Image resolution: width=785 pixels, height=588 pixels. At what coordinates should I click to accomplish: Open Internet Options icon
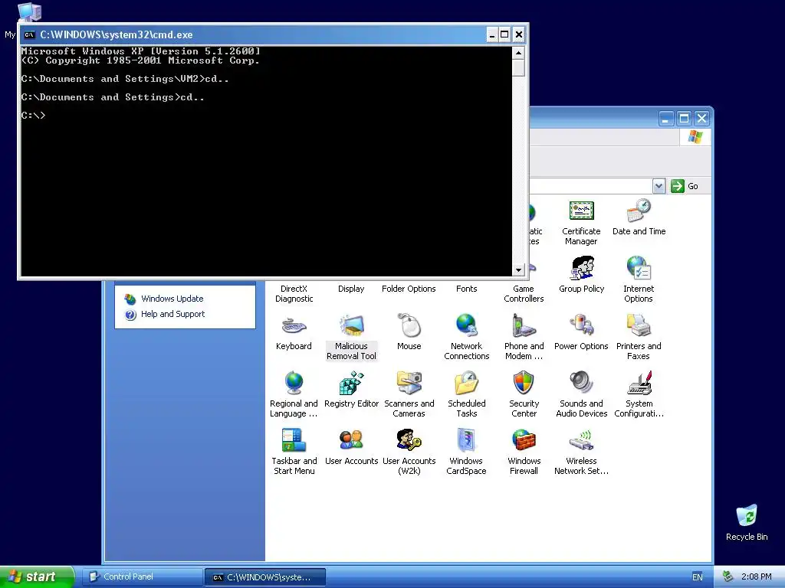tap(639, 280)
